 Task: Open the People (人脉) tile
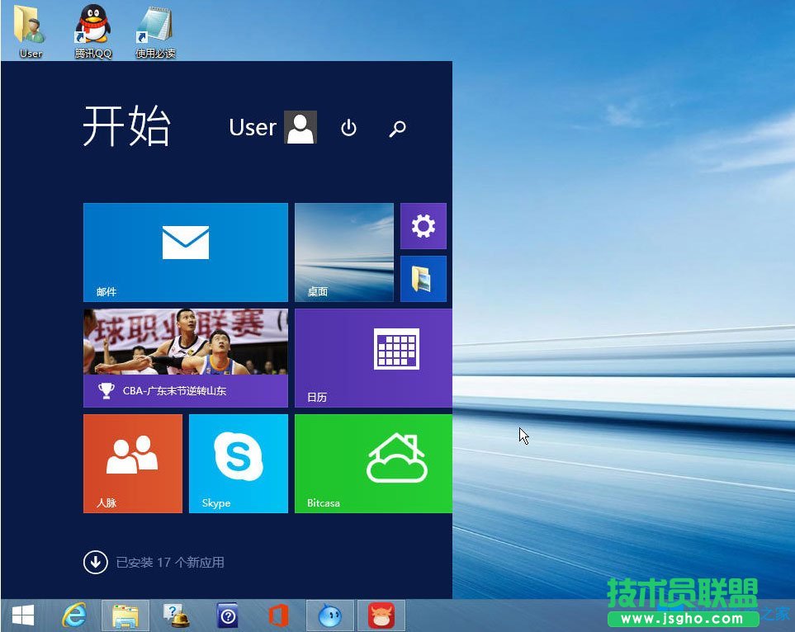132,463
